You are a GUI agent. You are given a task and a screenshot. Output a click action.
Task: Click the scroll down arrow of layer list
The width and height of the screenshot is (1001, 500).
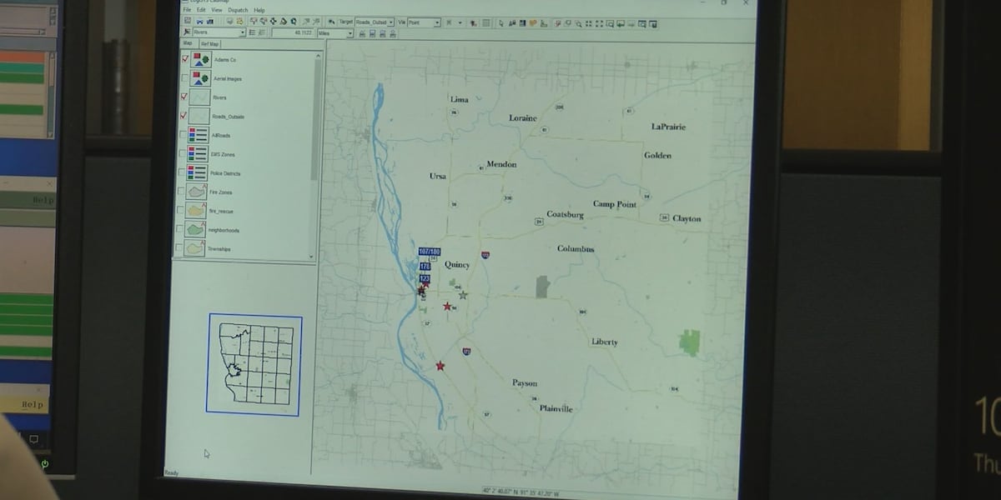[x=313, y=256]
